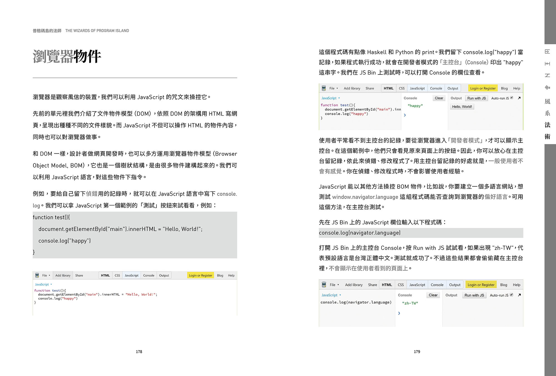The image size is (556, 376).
Task: Select the Console tab in the left screenshot
Action: tap(149, 275)
